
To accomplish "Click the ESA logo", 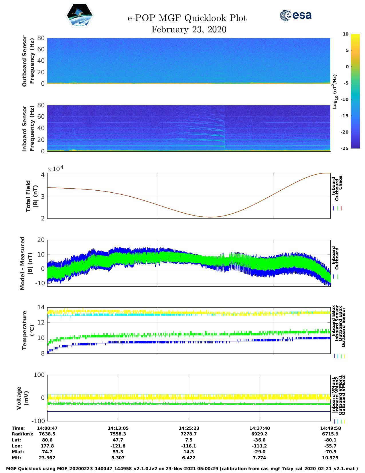I will point(295,15).
